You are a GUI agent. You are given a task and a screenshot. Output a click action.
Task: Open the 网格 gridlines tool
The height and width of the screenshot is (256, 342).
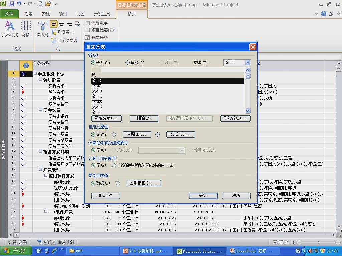pos(26,29)
